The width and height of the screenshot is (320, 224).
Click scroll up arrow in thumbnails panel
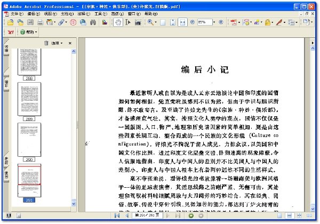[74, 51]
